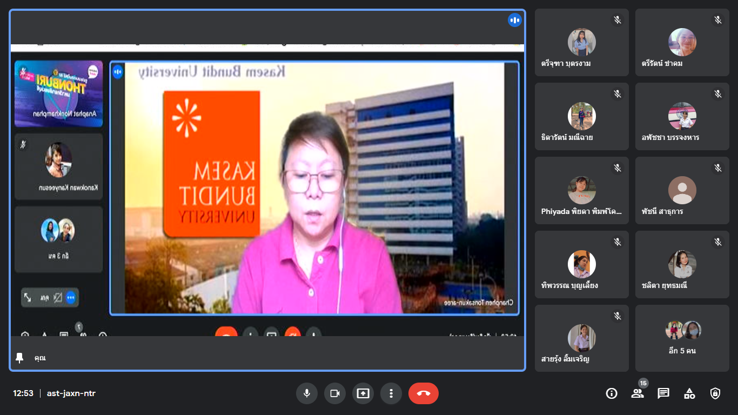Click orange Kasem Bundit University logo

click(211, 164)
